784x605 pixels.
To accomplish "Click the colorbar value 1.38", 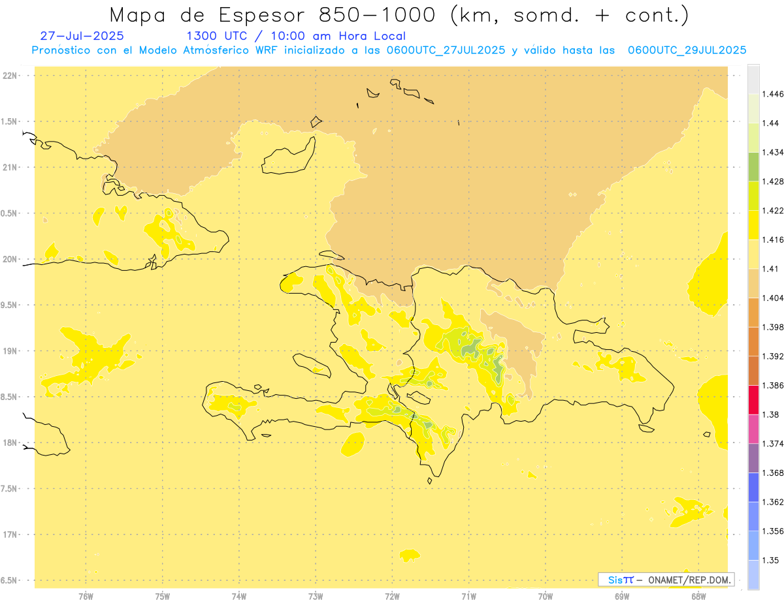I will coord(771,414).
